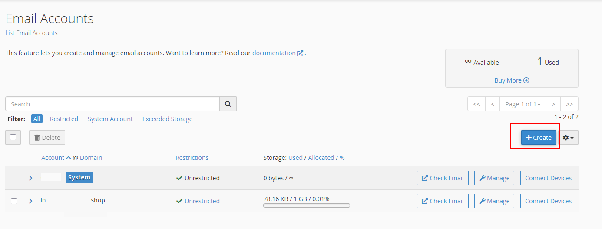Sort by the Account column header
Image resolution: width=602 pixels, height=229 pixels.
tap(53, 158)
